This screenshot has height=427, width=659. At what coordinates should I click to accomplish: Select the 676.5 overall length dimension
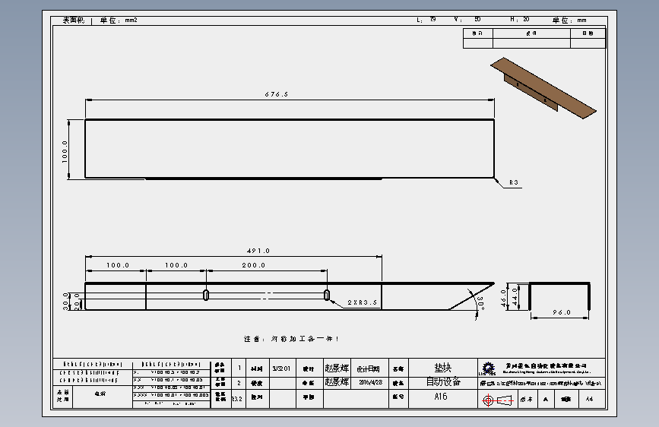(277, 94)
